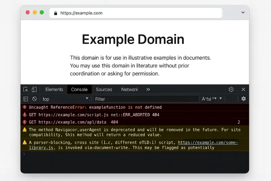Close the DevTools panel

243,89
